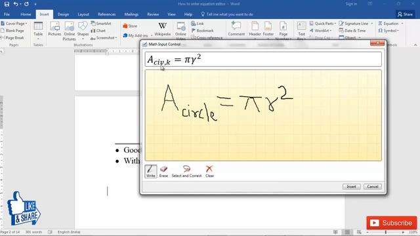Undo the last action

pyautogui.click(x=16, y=4)
